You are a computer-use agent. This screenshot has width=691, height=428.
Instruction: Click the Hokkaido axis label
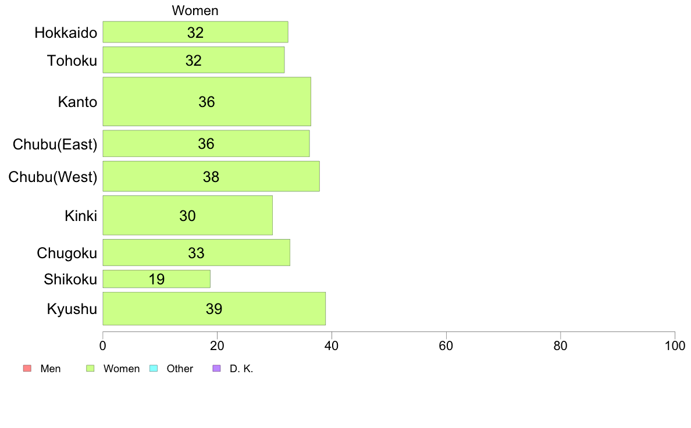tap(66, 33)
